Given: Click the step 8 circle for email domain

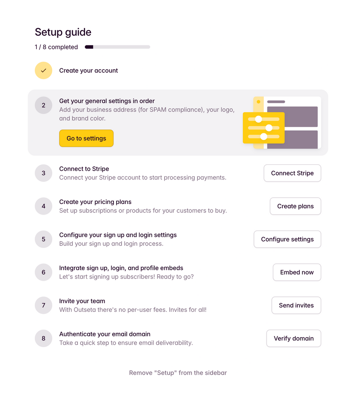Looking at the screenshot, I should click(x=44, y=338).
